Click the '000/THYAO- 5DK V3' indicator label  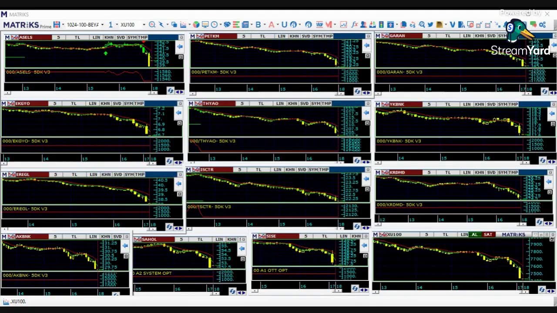click(x=213, y=141)
